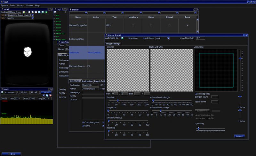Open Library menu

pos(20,5)
